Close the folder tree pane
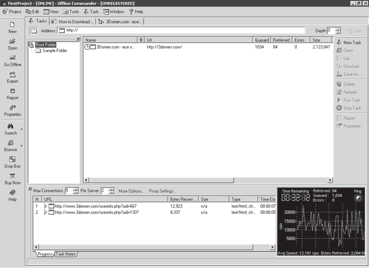This screenshot has height=268, width=369. click(x=78, y=38)
